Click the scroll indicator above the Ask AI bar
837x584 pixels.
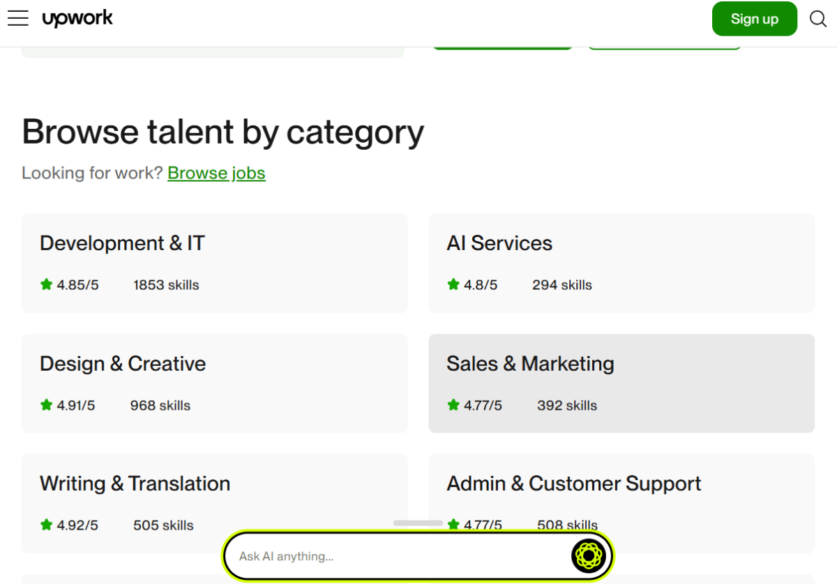click(418, 523)
